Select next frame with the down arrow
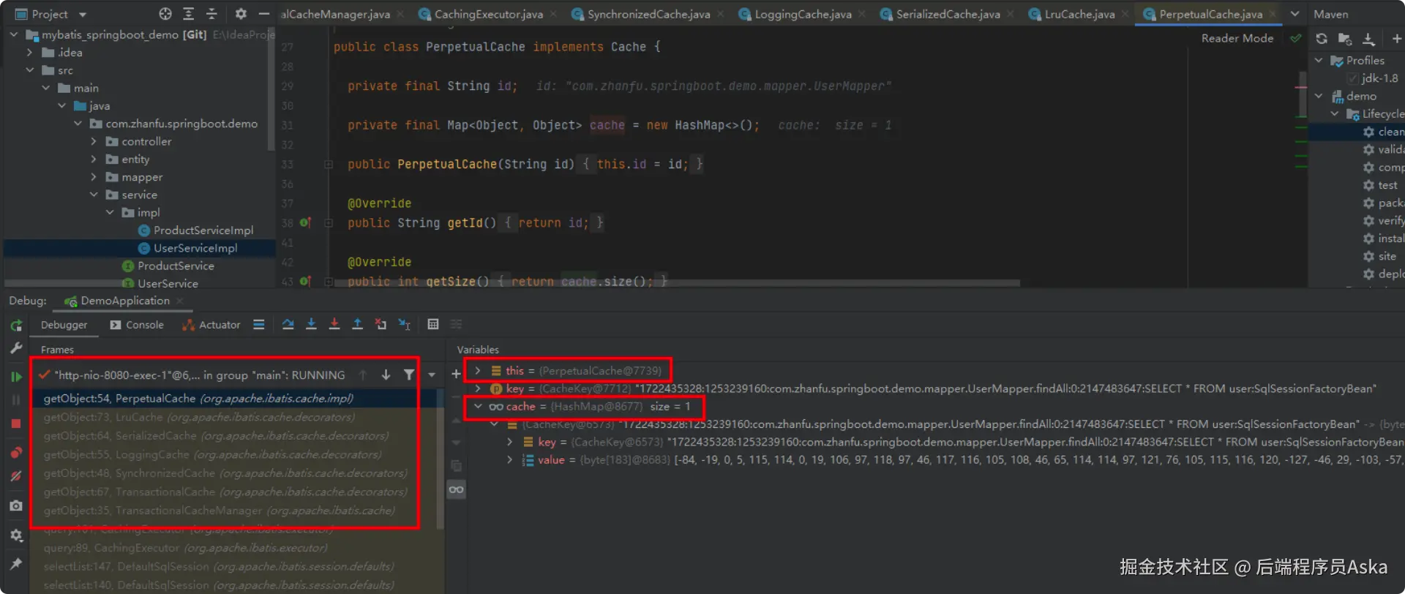This screenshot has width=1405, height=594. (x=386, y=375)
